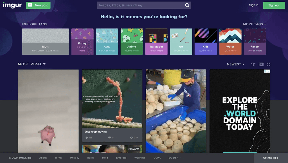
Task: Click the plus icon on New post
Action: click(30, 5)
